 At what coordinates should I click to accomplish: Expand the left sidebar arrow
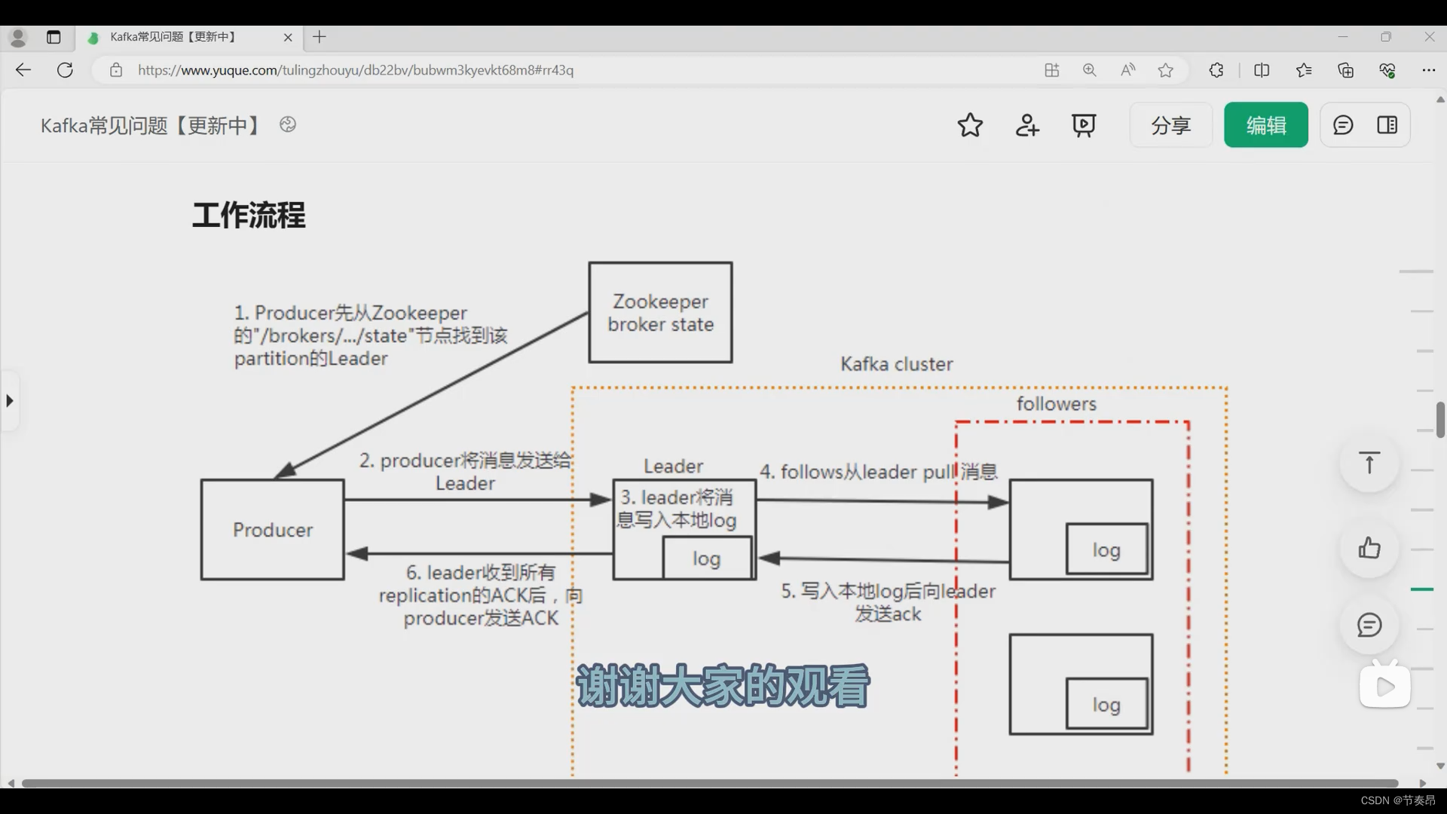pos(10,401)
